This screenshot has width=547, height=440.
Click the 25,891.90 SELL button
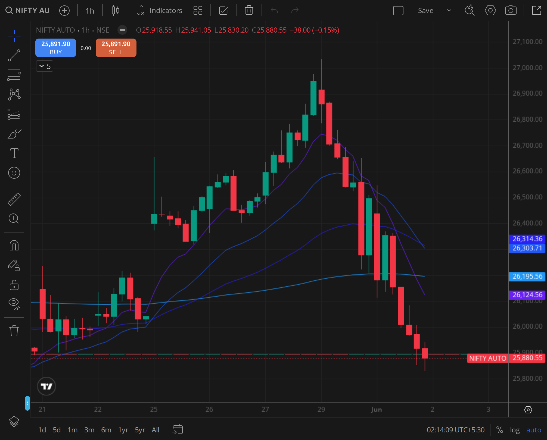116,48
